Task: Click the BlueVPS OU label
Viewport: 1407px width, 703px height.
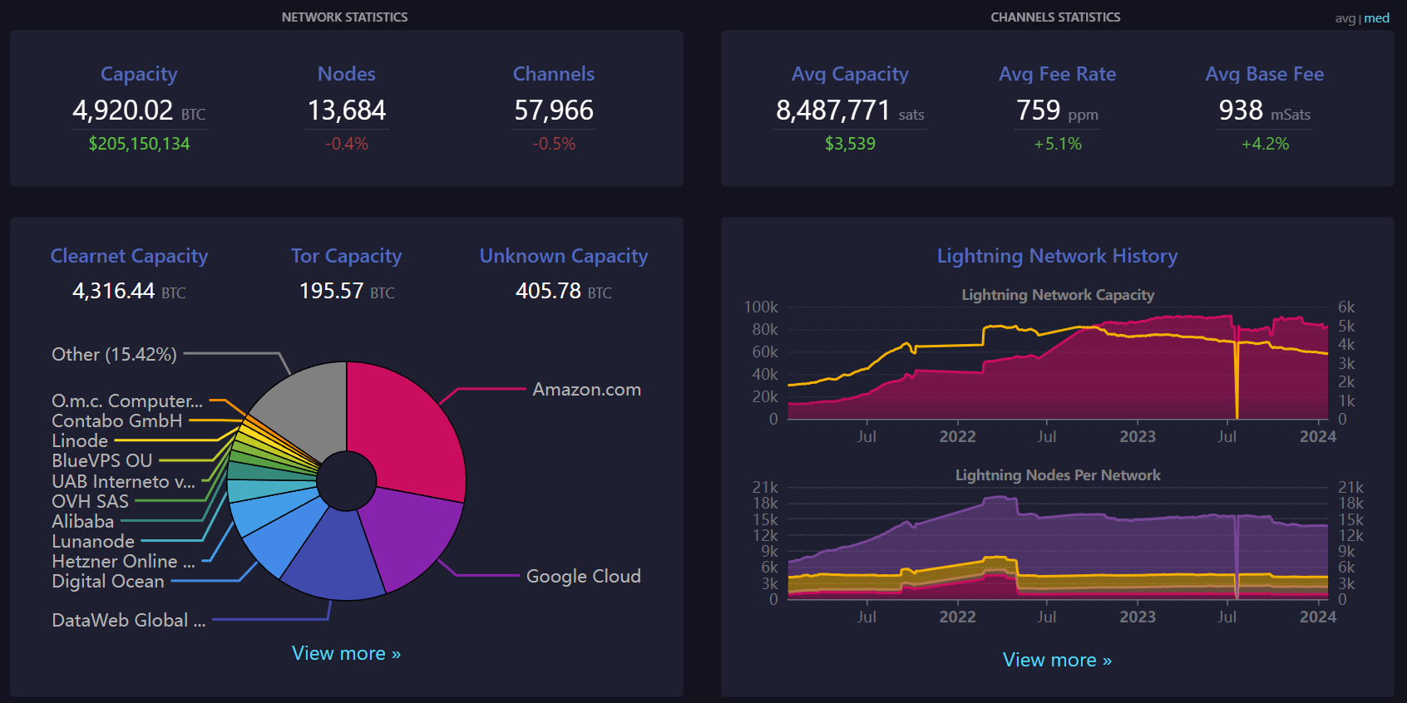Action: click(x=102, y=460)
